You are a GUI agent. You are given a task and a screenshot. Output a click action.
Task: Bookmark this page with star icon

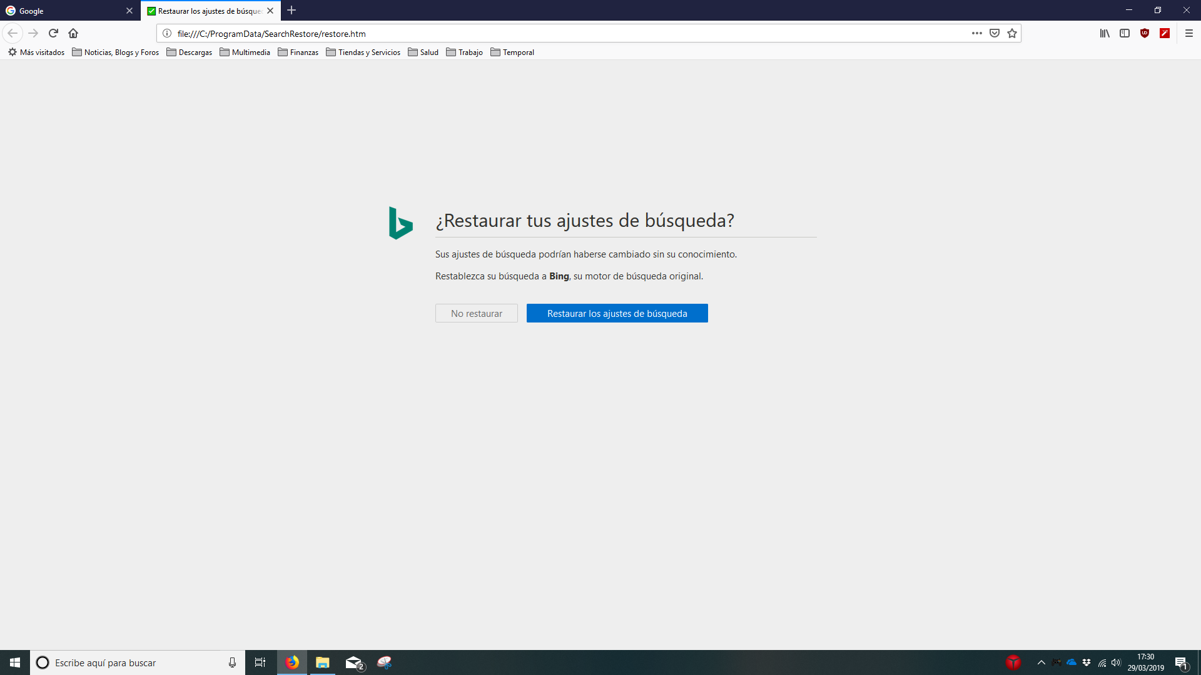click(x=1012, y=33)
